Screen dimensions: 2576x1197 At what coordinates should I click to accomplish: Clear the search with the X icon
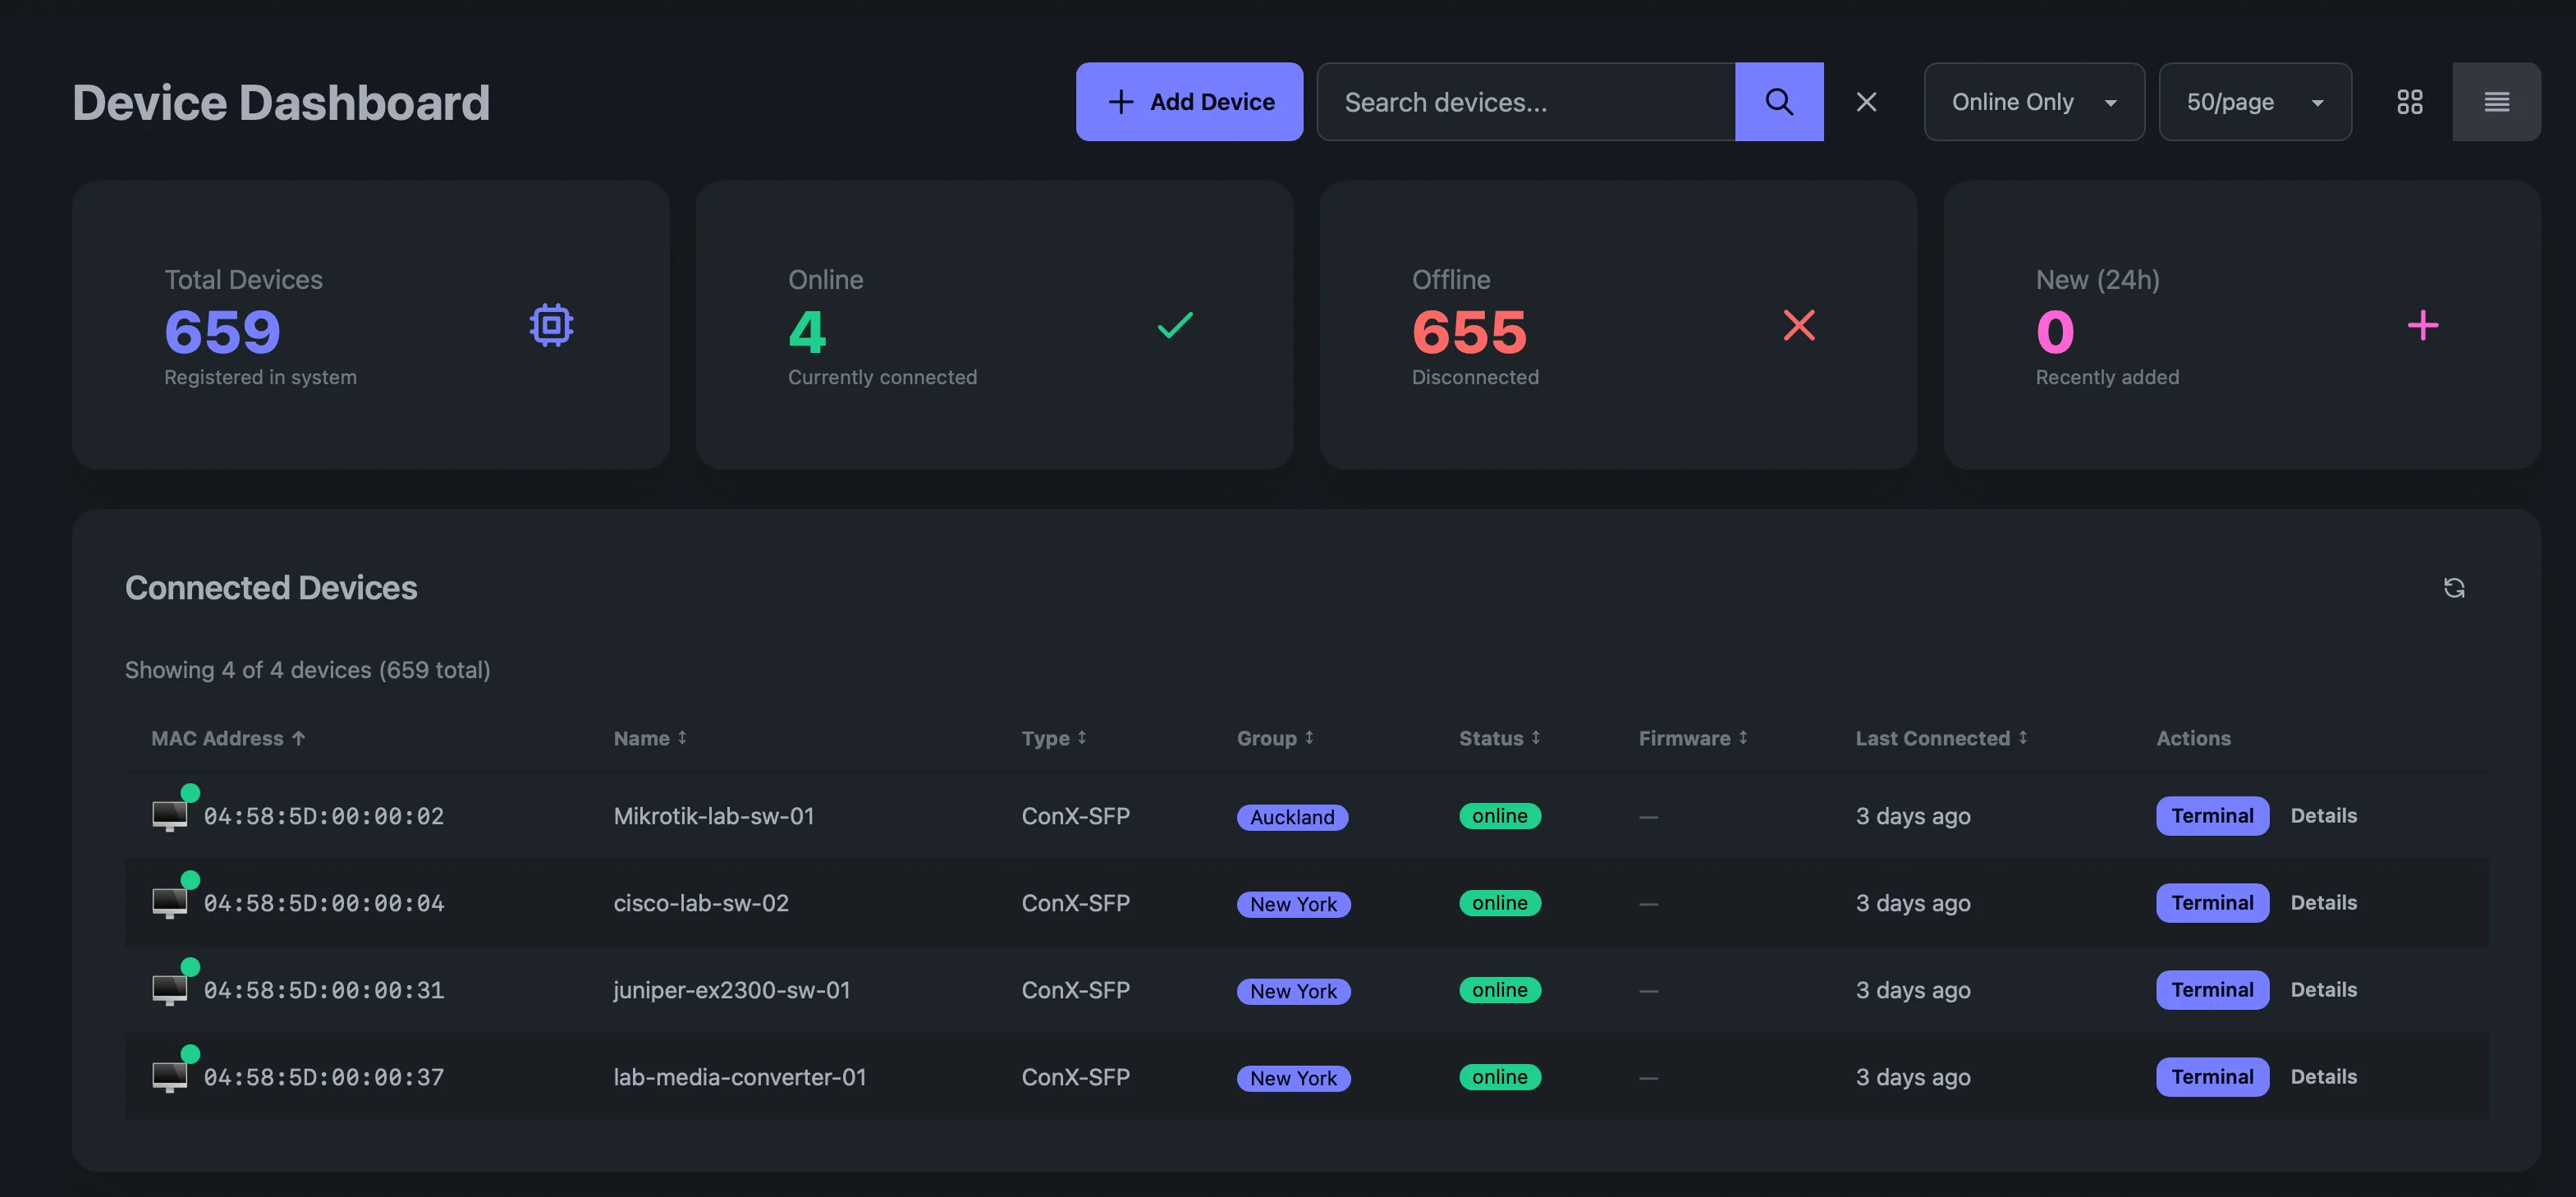(1866, 101)
